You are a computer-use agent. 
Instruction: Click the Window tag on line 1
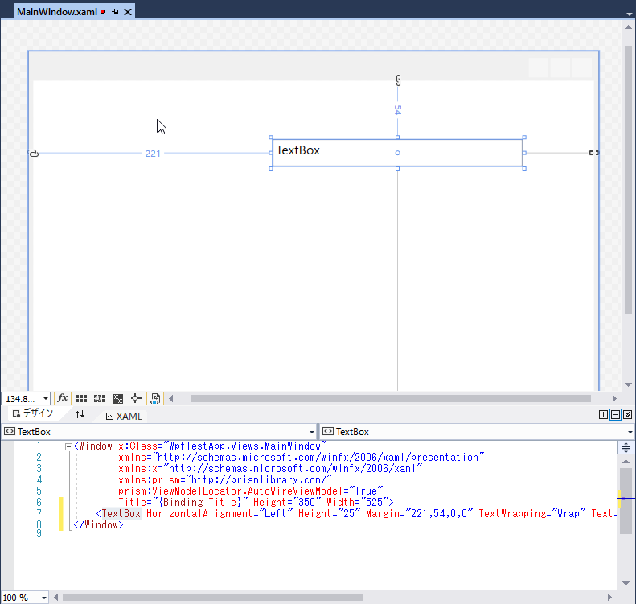96,446
